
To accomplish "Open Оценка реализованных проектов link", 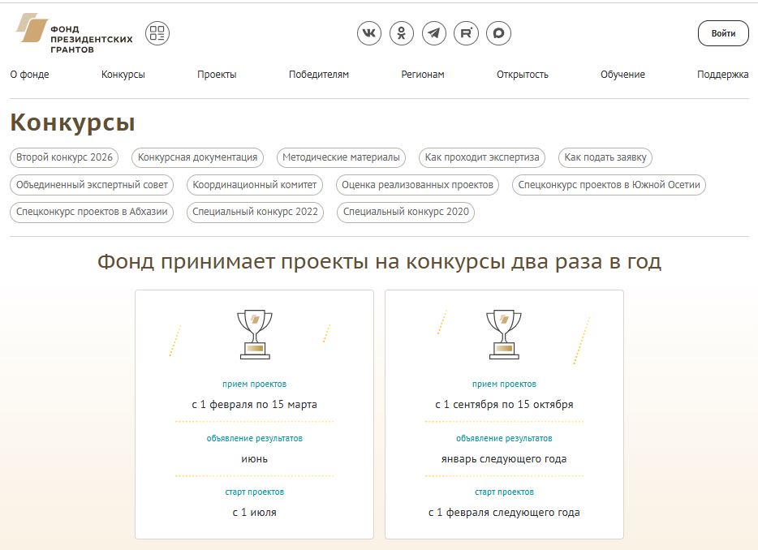I will pyautogui.click(x=417, y=185).
